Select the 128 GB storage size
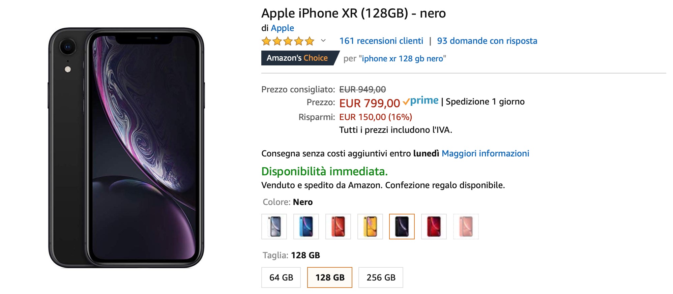 pyautogui.click(x=330, y=277)
